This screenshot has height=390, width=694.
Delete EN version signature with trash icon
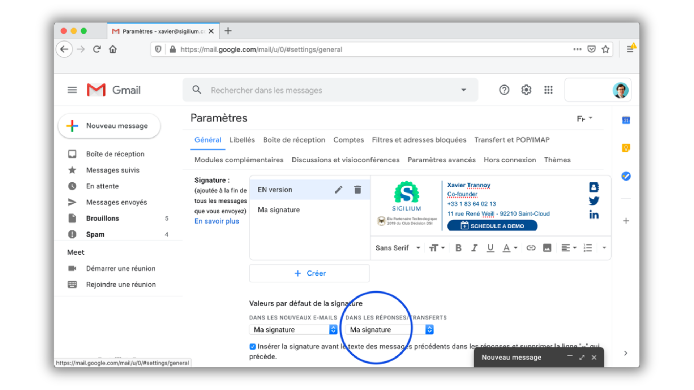[357, 190]
